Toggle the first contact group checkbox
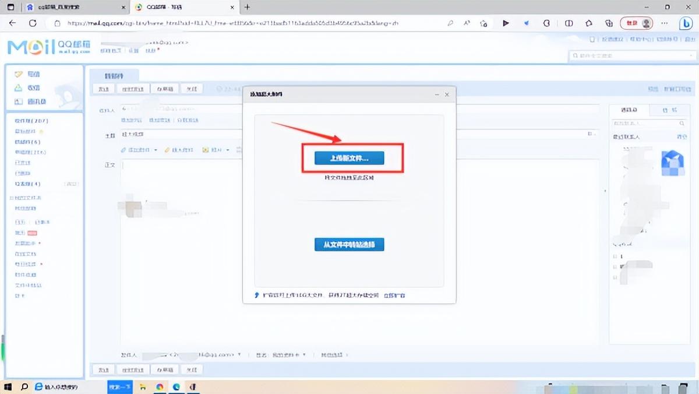This screenshot has width=699, height=394. 615,256
